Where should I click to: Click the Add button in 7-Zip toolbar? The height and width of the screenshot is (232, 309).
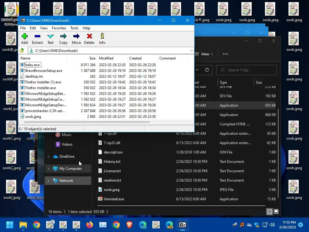pos(24,39)
